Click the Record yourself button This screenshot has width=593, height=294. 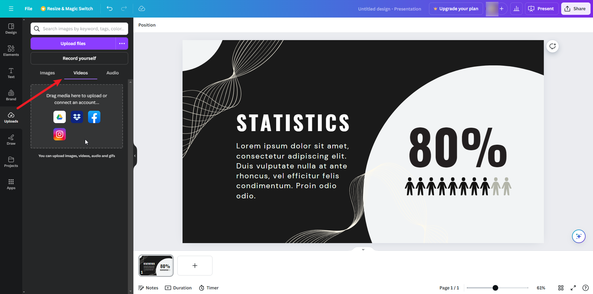pos(79,58)
